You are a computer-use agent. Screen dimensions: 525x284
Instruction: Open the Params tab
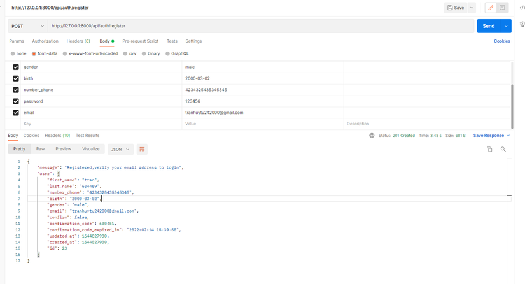(17, 41)
